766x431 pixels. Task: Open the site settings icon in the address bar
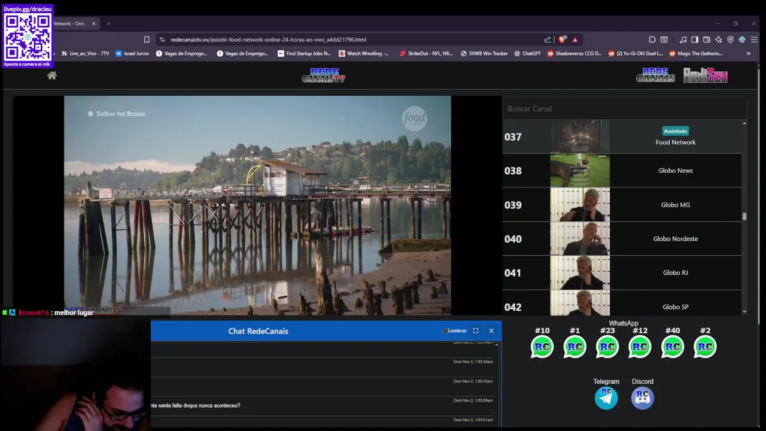click(162, 40)
